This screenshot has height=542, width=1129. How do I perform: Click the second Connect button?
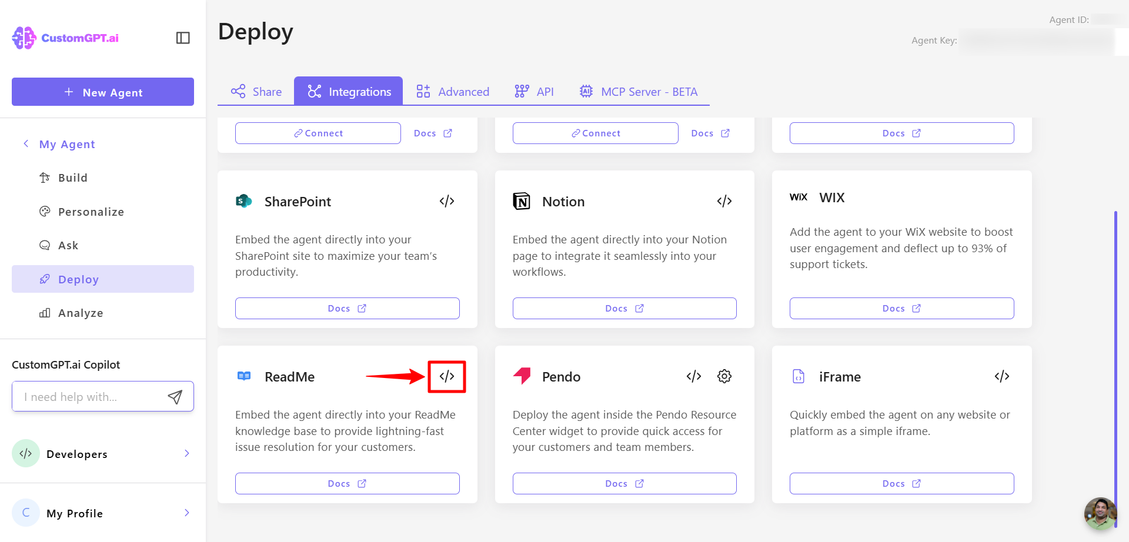click(x=596, y=133)
